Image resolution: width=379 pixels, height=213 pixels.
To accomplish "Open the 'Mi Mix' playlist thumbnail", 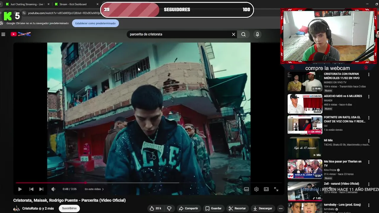I will click(x=305, y=147).
